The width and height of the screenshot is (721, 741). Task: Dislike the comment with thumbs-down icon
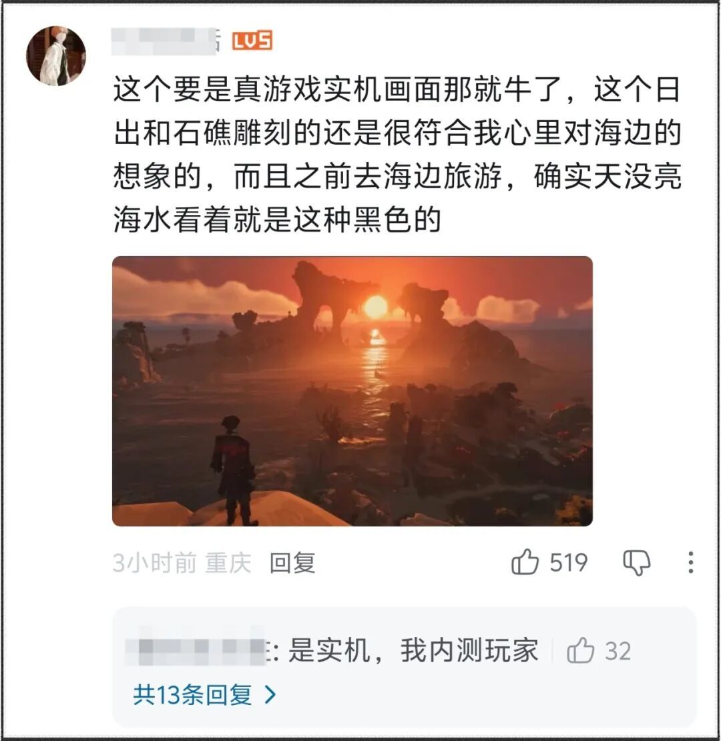tap(636, 562)
